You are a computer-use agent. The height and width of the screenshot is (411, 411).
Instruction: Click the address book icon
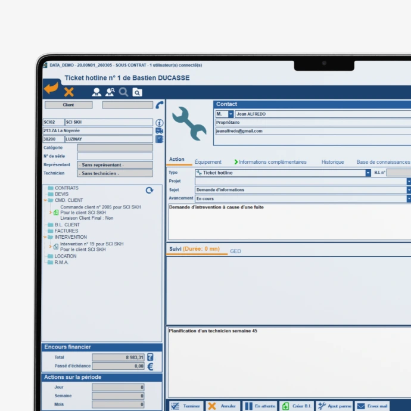pos(160,139)
